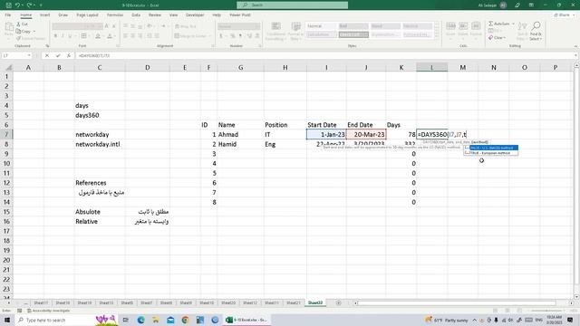Open the AutoSum dropdown arrow

[513, 24]
